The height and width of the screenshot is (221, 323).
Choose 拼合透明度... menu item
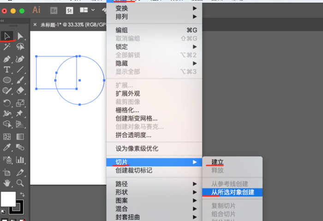tap(154, 135)
